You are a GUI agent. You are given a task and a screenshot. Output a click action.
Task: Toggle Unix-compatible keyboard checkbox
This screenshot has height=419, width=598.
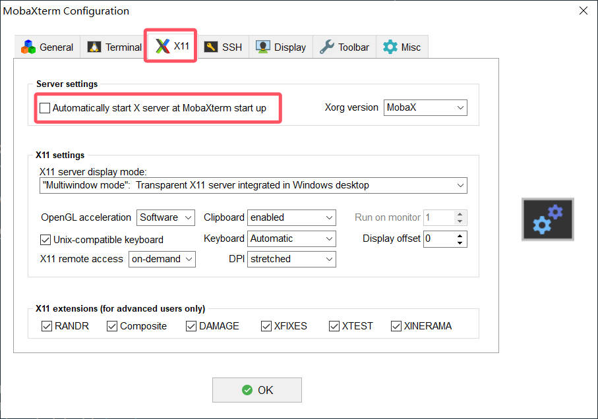click(x=45, y=240)
